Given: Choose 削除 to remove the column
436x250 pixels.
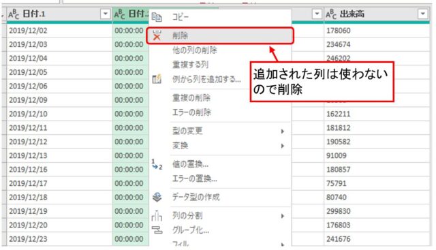Looking at the screenshot, I should 220,35.
